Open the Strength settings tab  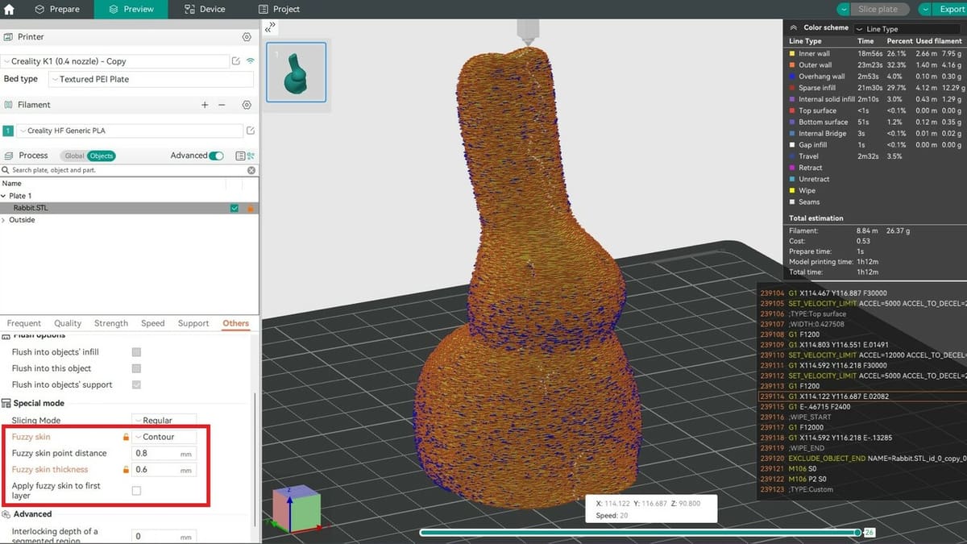(111, 323)
